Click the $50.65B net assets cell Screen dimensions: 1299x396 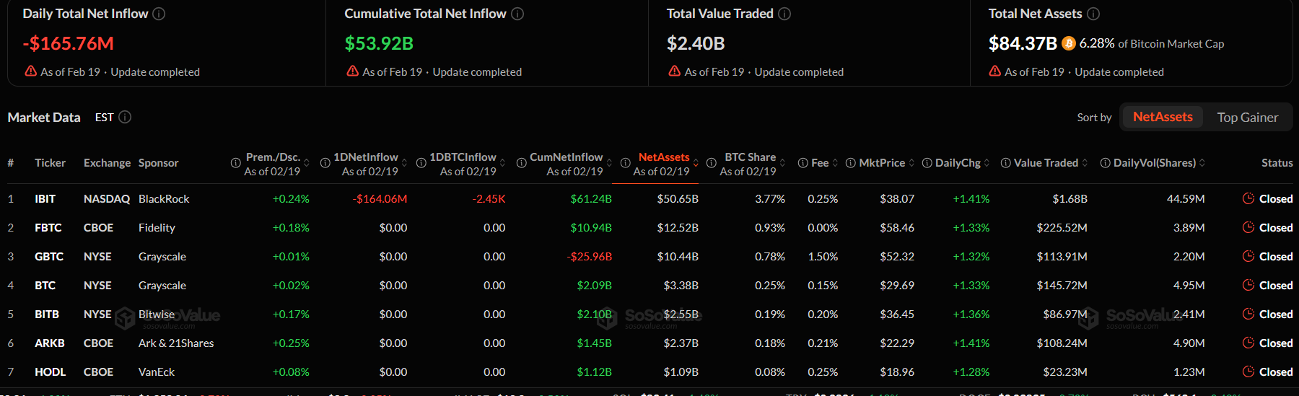678,198
